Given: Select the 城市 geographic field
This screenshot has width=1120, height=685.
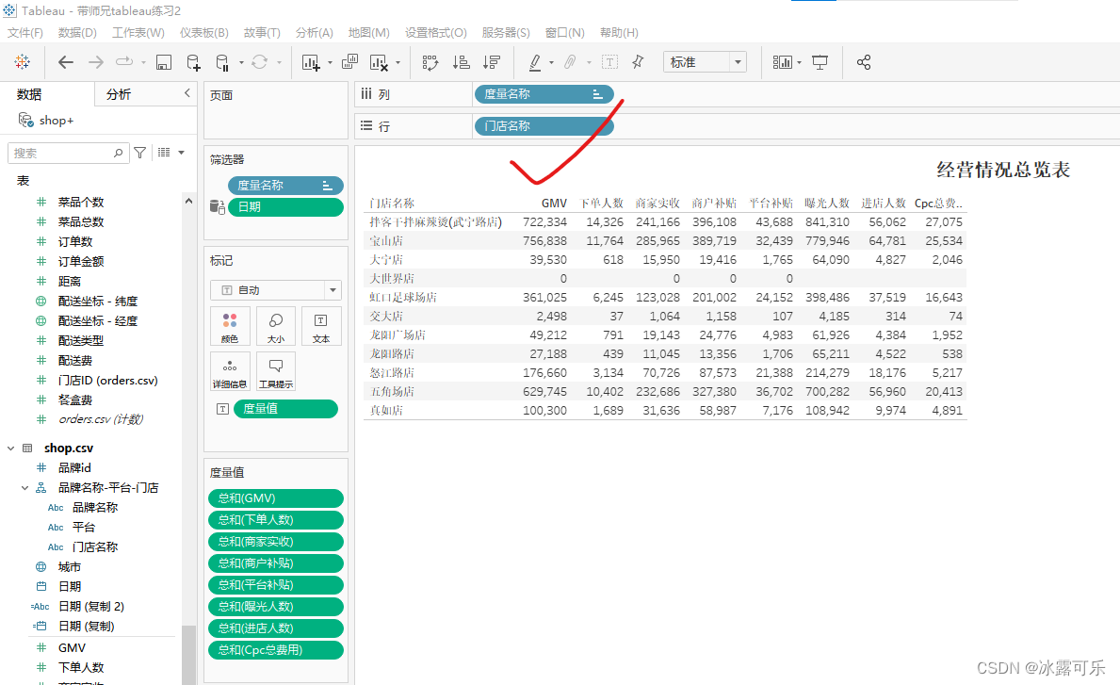Looking at the screenshot, I should pos(70,566).
